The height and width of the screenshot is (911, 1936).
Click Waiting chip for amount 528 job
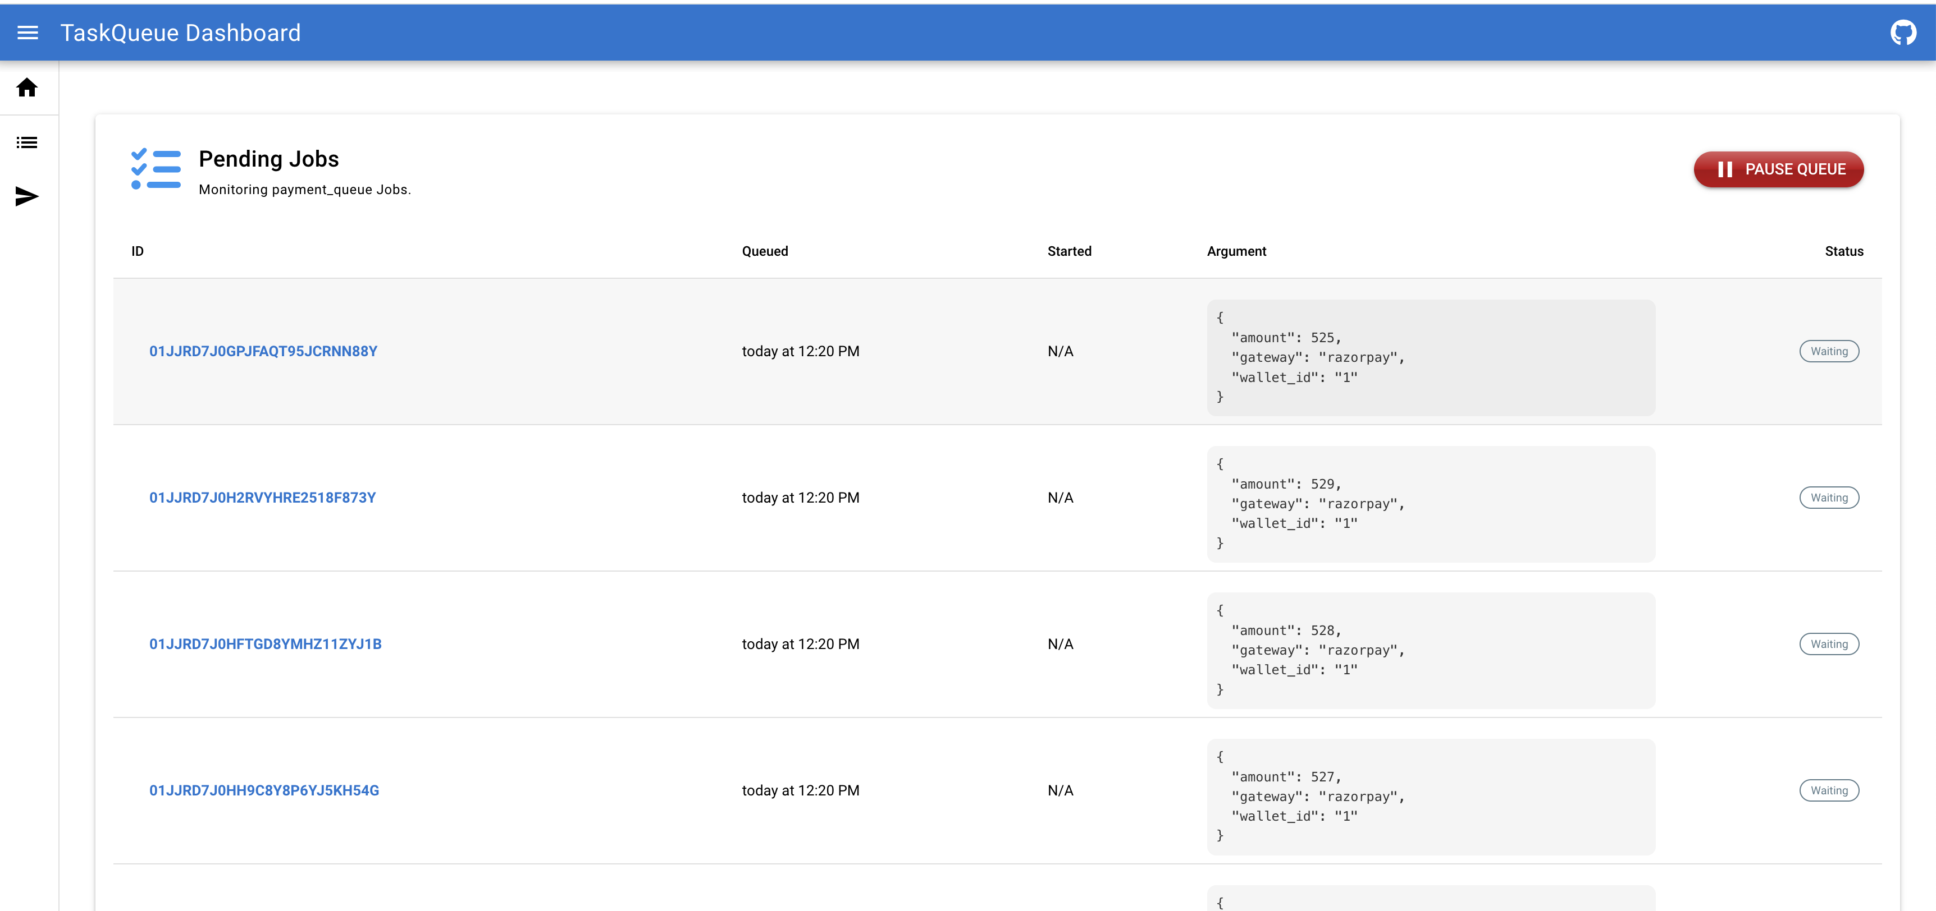click(1828, 645)
